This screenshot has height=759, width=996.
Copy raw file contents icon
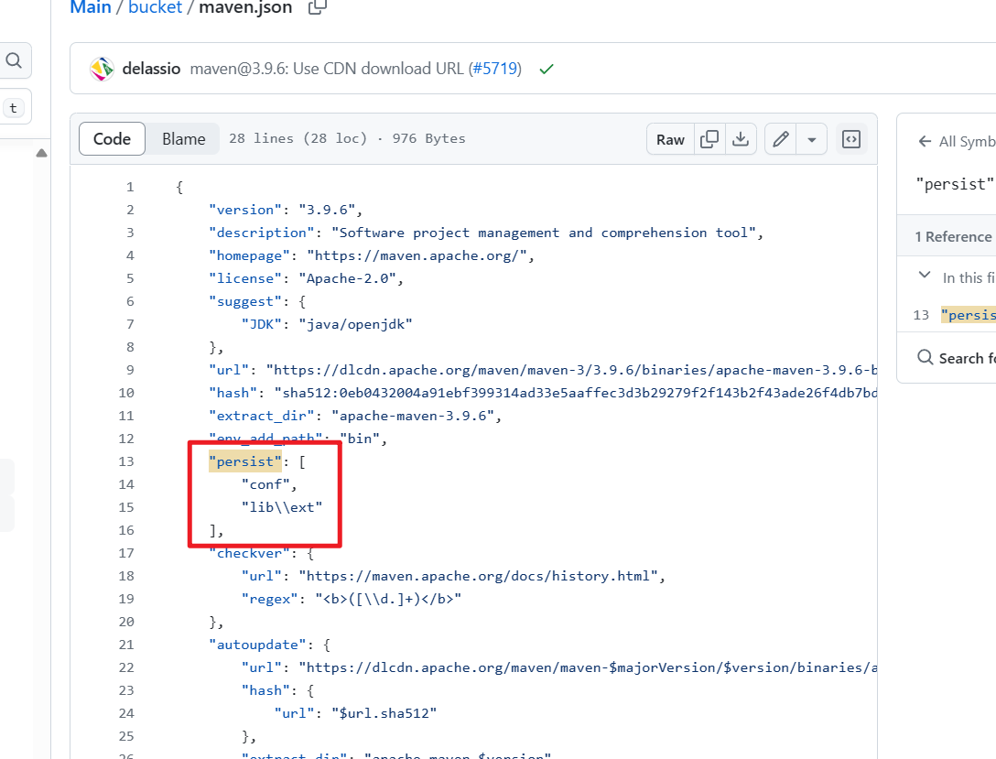pos(709,139)
